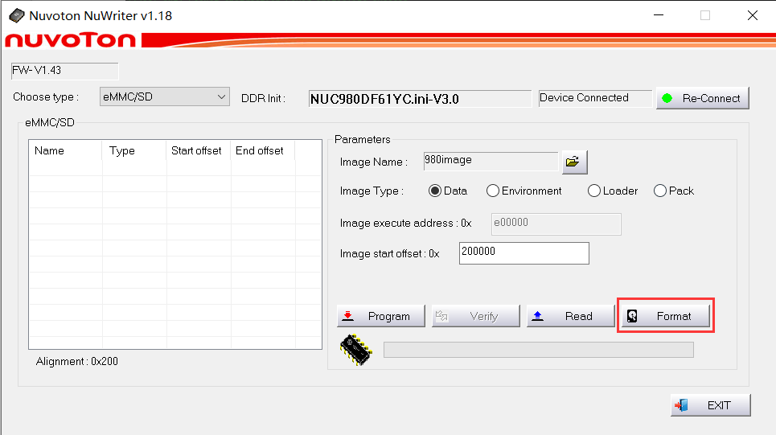
Task: Minimize the NuWriter window
Action: (659, 15)
